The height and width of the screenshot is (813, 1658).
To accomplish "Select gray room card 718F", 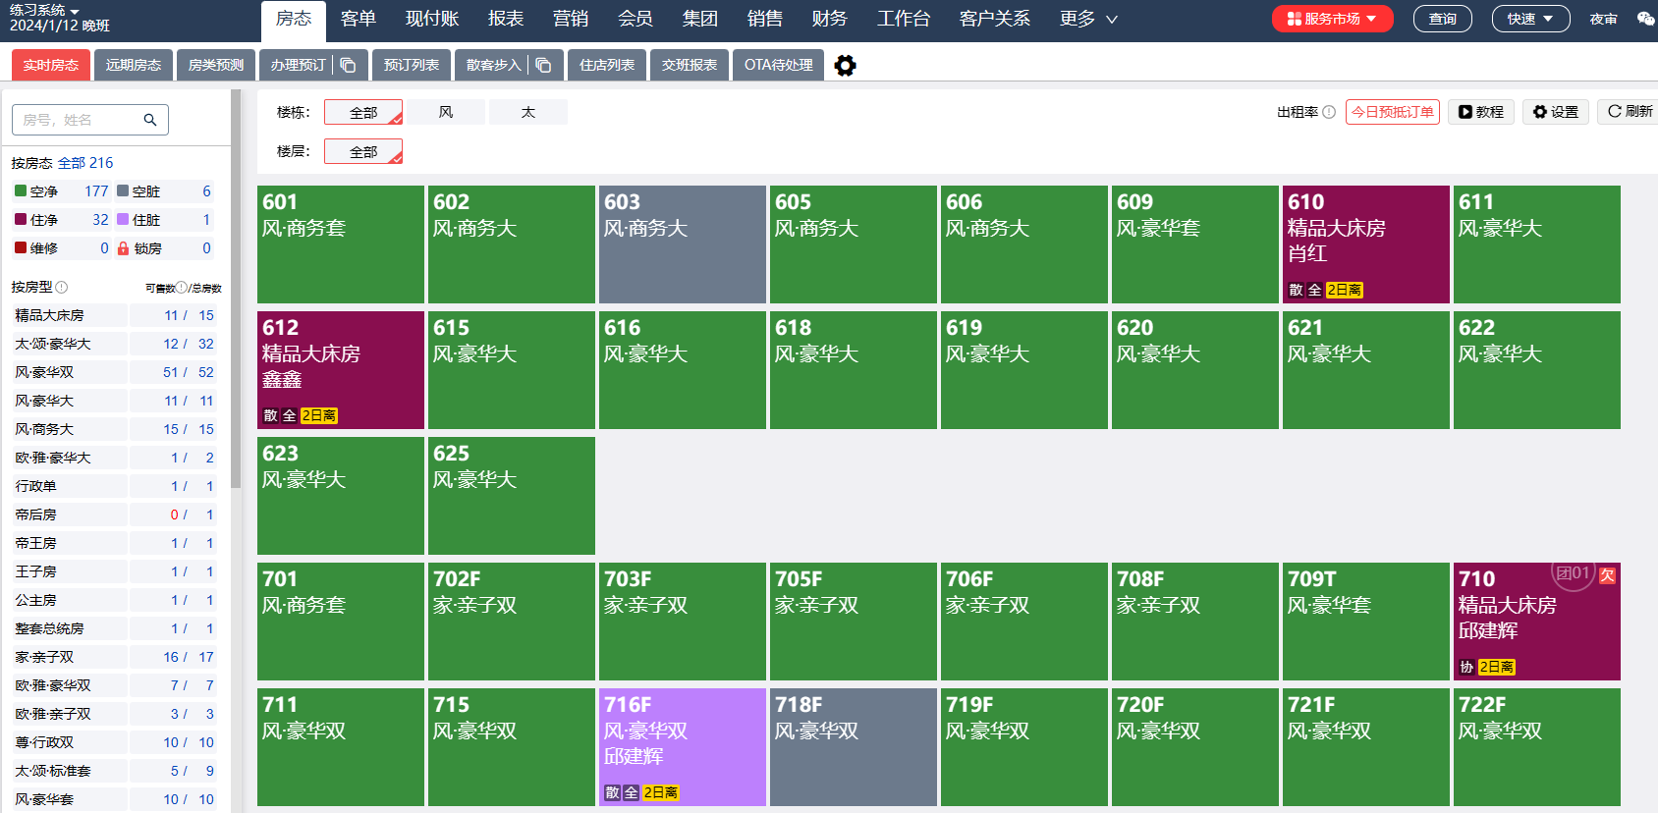I will tap(854, 747).
